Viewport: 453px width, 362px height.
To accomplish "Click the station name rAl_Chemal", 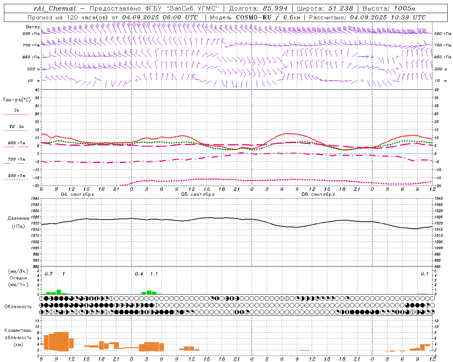I will tap(55, 8).
